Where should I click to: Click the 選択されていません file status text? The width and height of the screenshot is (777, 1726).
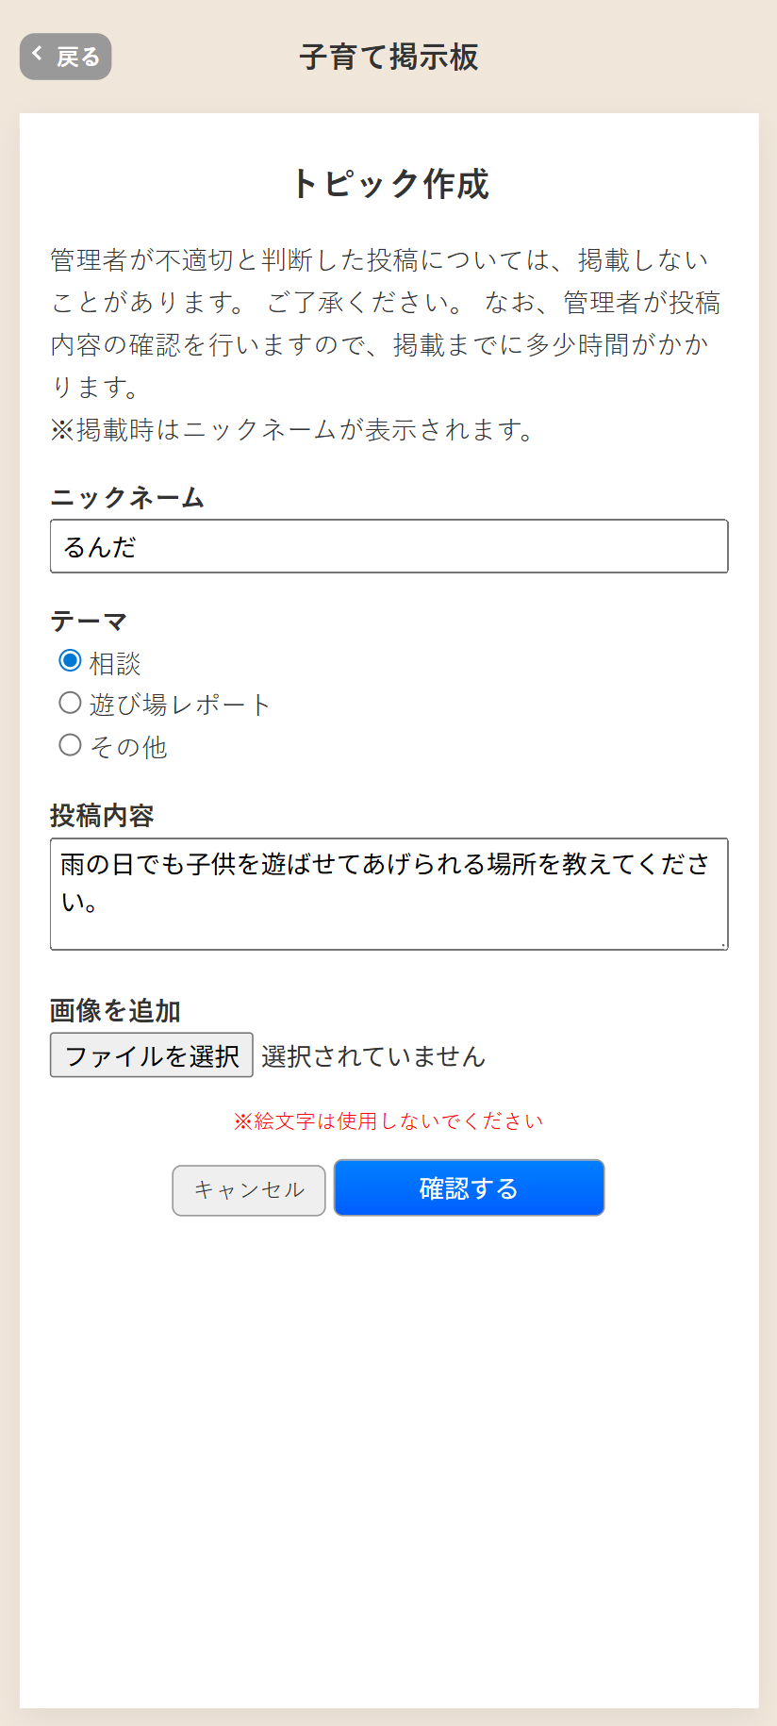click(x=373, y=1056)
